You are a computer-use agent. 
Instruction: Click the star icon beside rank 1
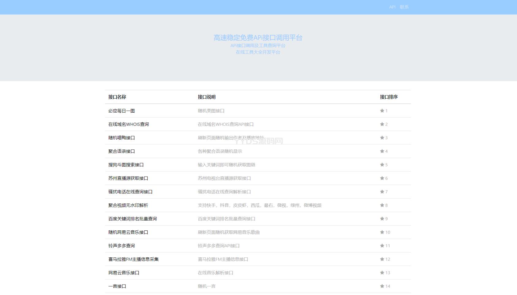(x=382, y=111)
